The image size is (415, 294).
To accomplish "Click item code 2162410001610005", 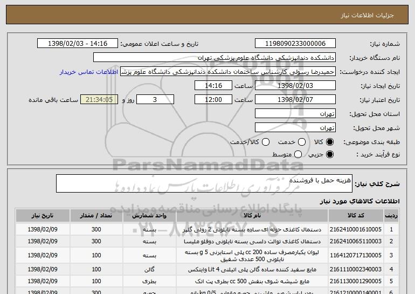I will click(x=356, y=229).
